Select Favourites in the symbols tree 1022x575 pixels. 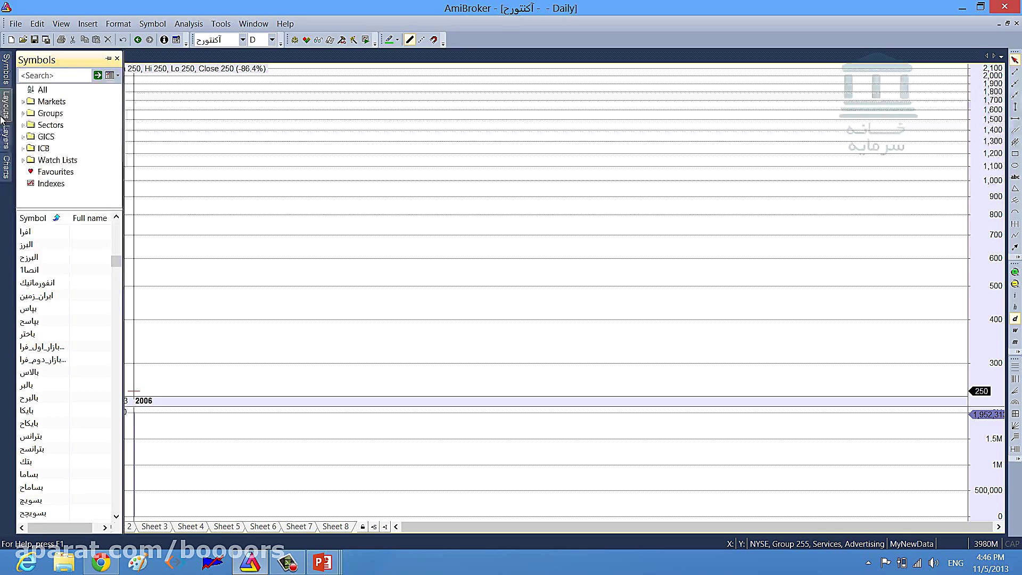click(x=55, y=172)
